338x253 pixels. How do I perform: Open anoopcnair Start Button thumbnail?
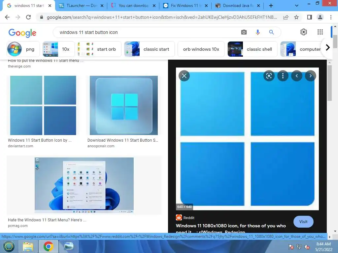[x=124, y=105]
